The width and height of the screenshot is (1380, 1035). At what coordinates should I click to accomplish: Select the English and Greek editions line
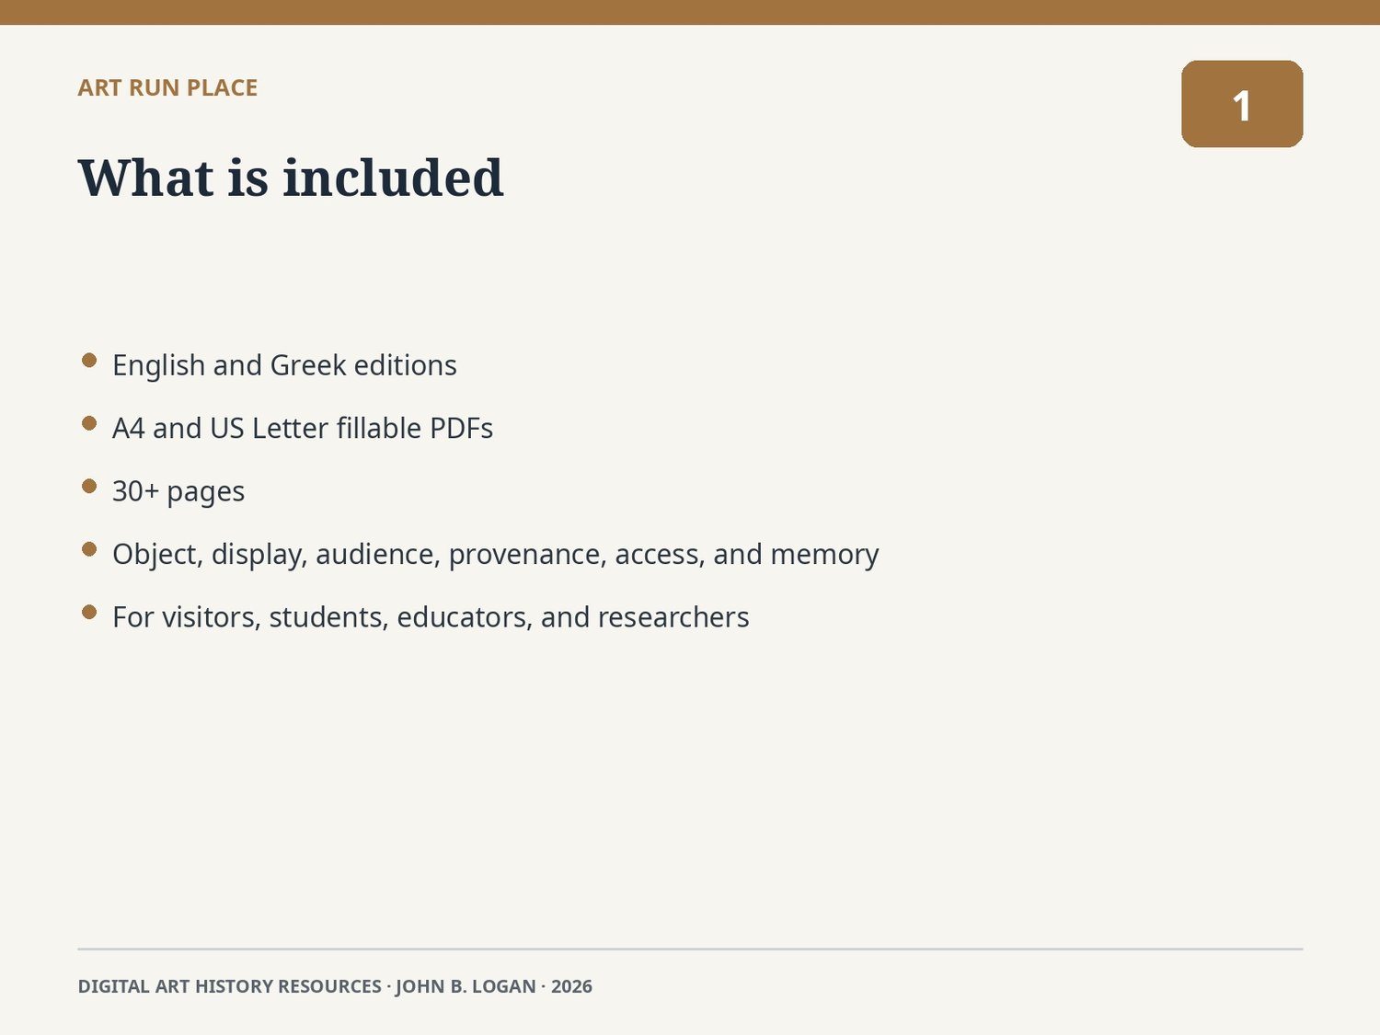(284, 365)
